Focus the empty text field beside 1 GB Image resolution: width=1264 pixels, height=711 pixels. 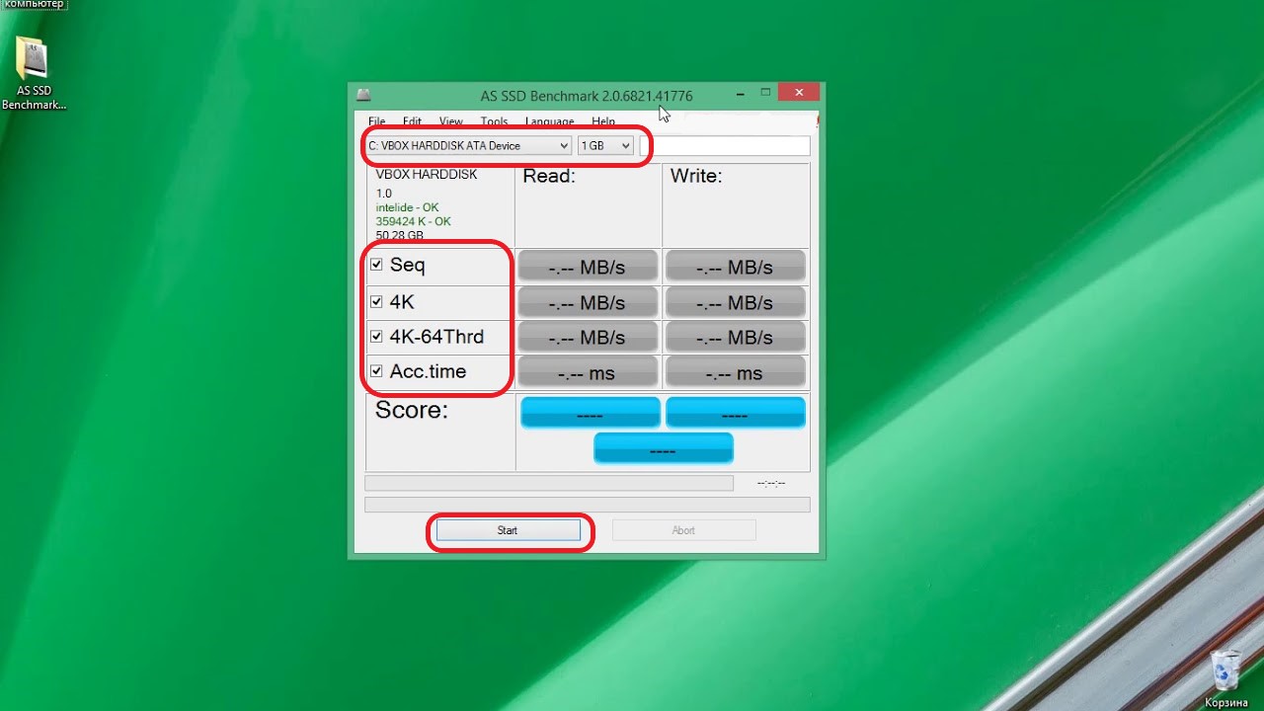[x=725, y=146]
